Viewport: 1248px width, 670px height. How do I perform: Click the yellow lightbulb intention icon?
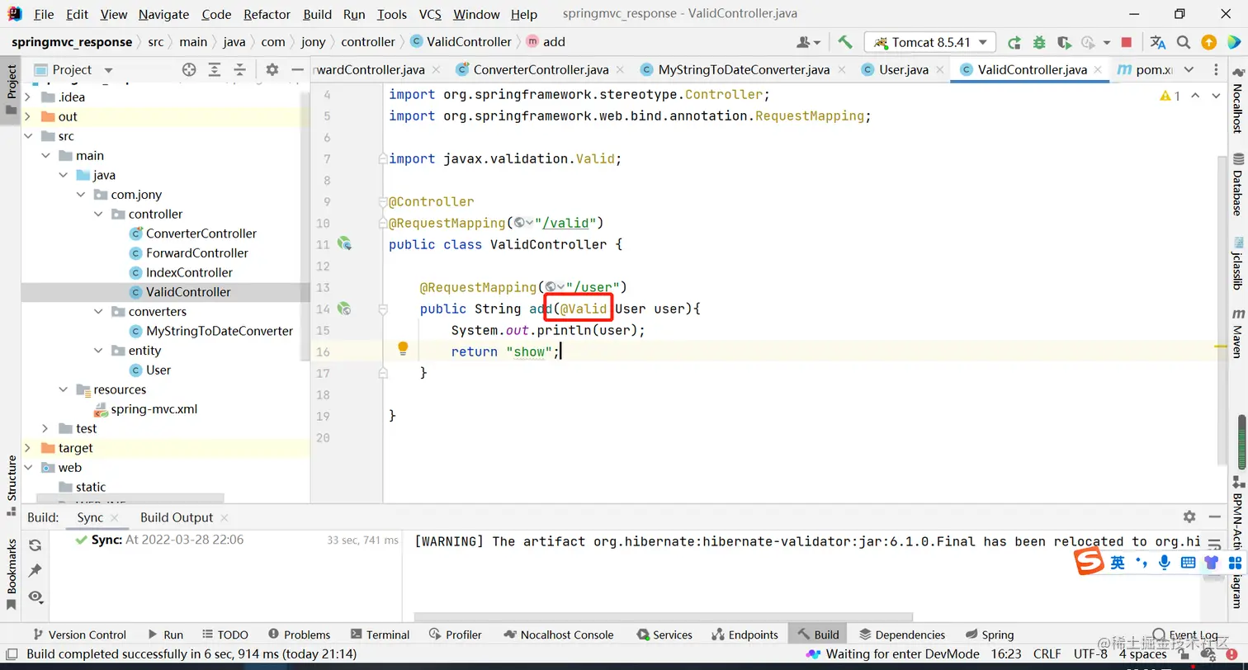click(403, 349)
